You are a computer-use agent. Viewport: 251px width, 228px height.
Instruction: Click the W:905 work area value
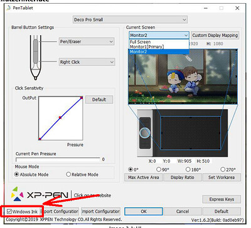click(184, 161)
